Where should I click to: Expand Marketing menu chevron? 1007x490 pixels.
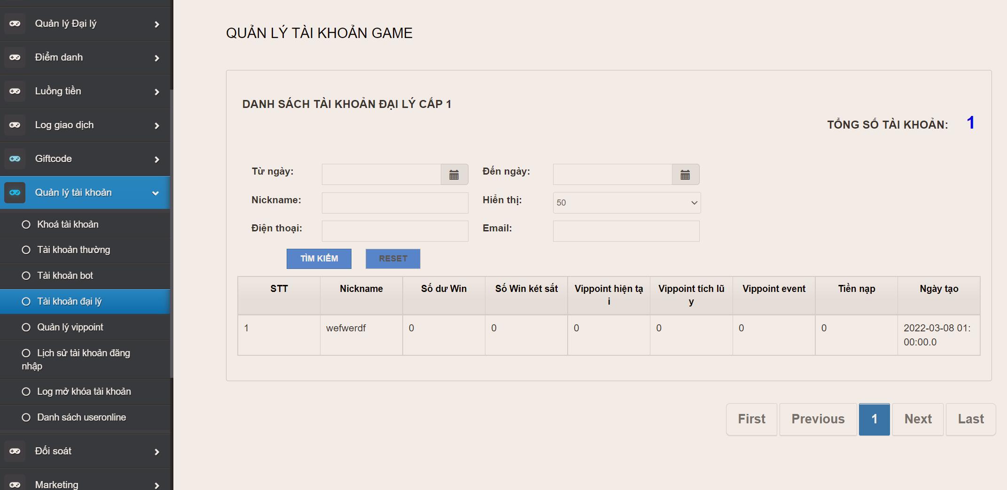click(x=157, y=485)
